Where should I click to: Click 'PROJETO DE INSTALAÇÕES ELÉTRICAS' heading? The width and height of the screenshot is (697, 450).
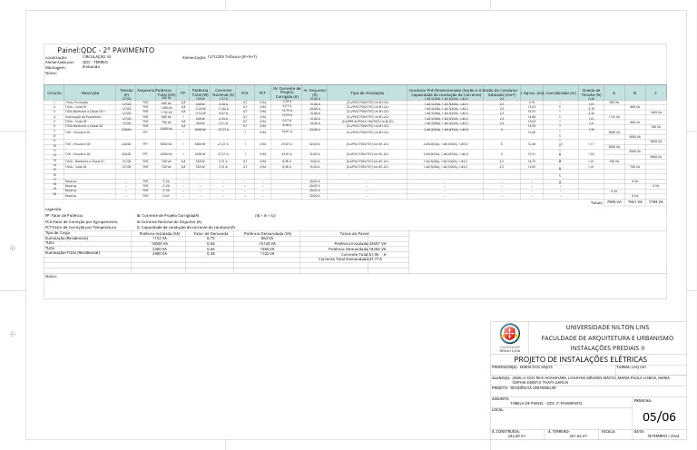[580, 359]
